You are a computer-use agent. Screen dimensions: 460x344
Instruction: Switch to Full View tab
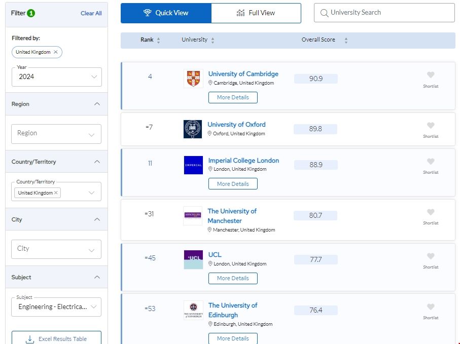pyautogui.click(x=256, y=13)
